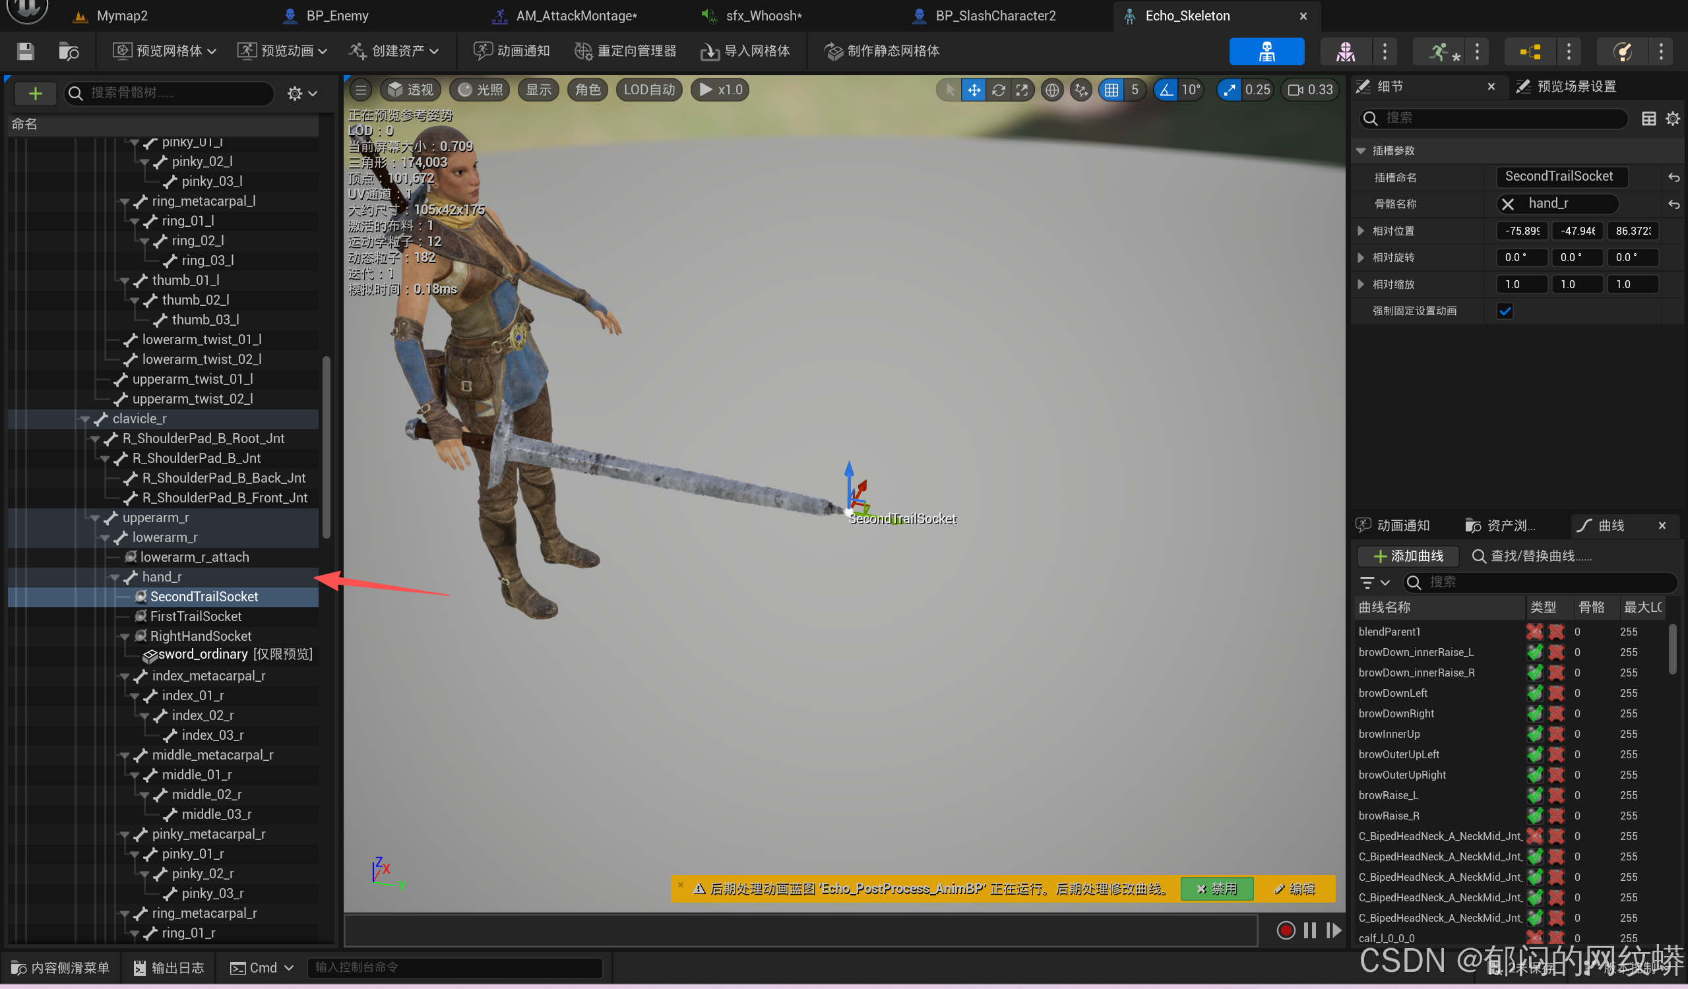Click the green add socket plus button

tap(36, 93)
